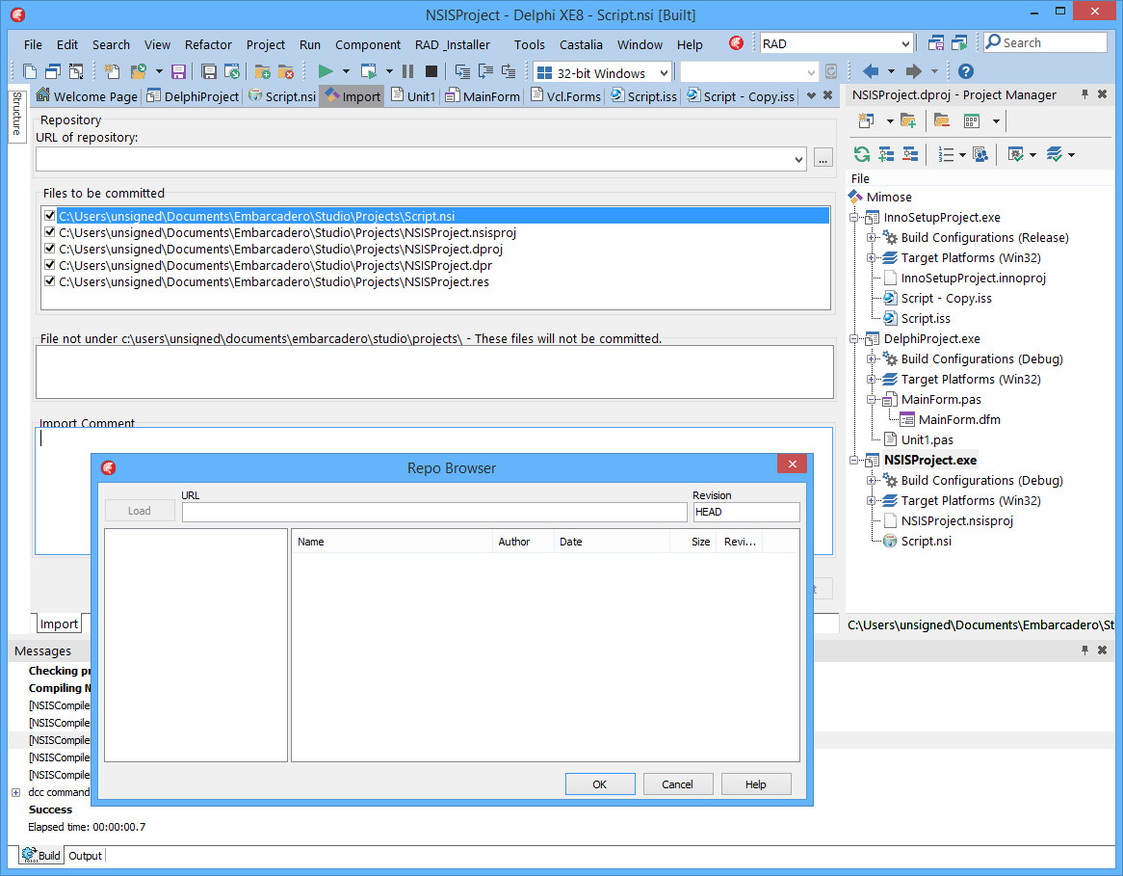1123x876 pixels.
Task: Click the blue Back navigation arrow
Action: pyautogui.click(x=871, y=71)
